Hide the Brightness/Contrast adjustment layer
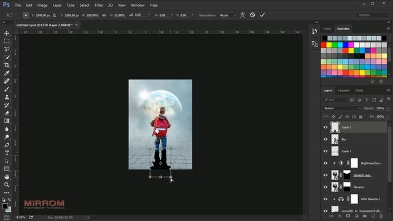 tap(325, 163)
